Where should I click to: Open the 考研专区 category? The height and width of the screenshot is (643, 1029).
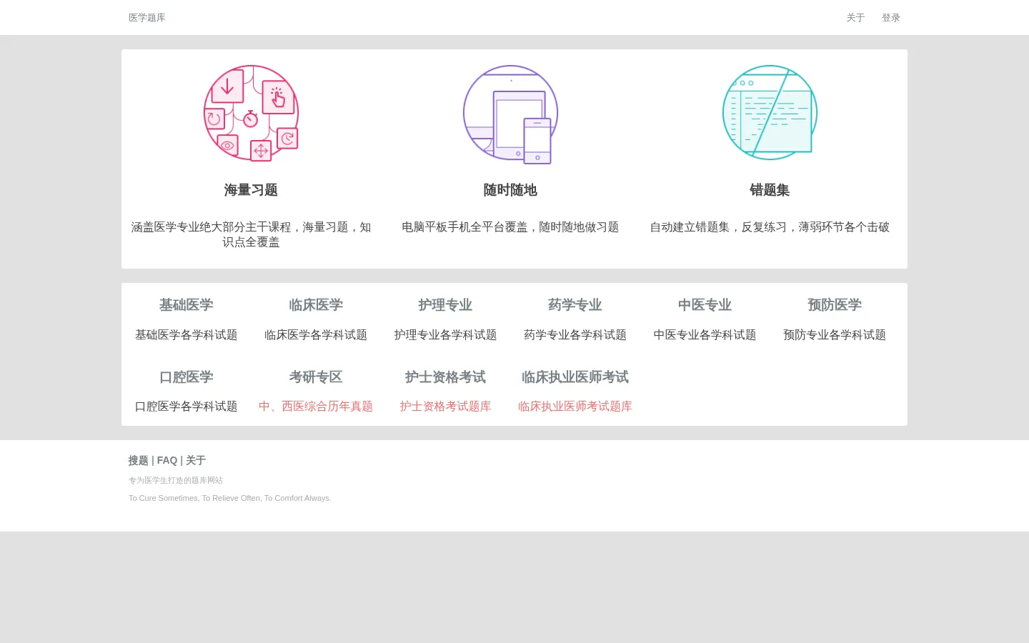click(316, 377)
